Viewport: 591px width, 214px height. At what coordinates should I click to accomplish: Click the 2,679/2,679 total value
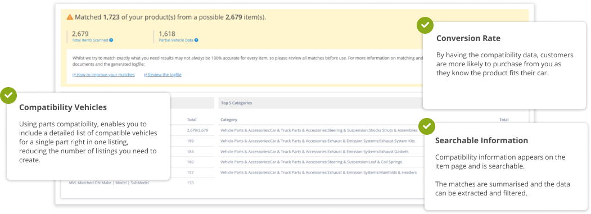tap(197, 130)
